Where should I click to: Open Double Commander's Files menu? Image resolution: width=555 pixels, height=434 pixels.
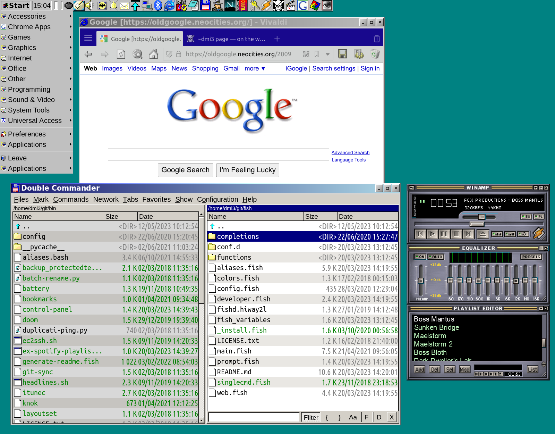click(x=21, y=199)
